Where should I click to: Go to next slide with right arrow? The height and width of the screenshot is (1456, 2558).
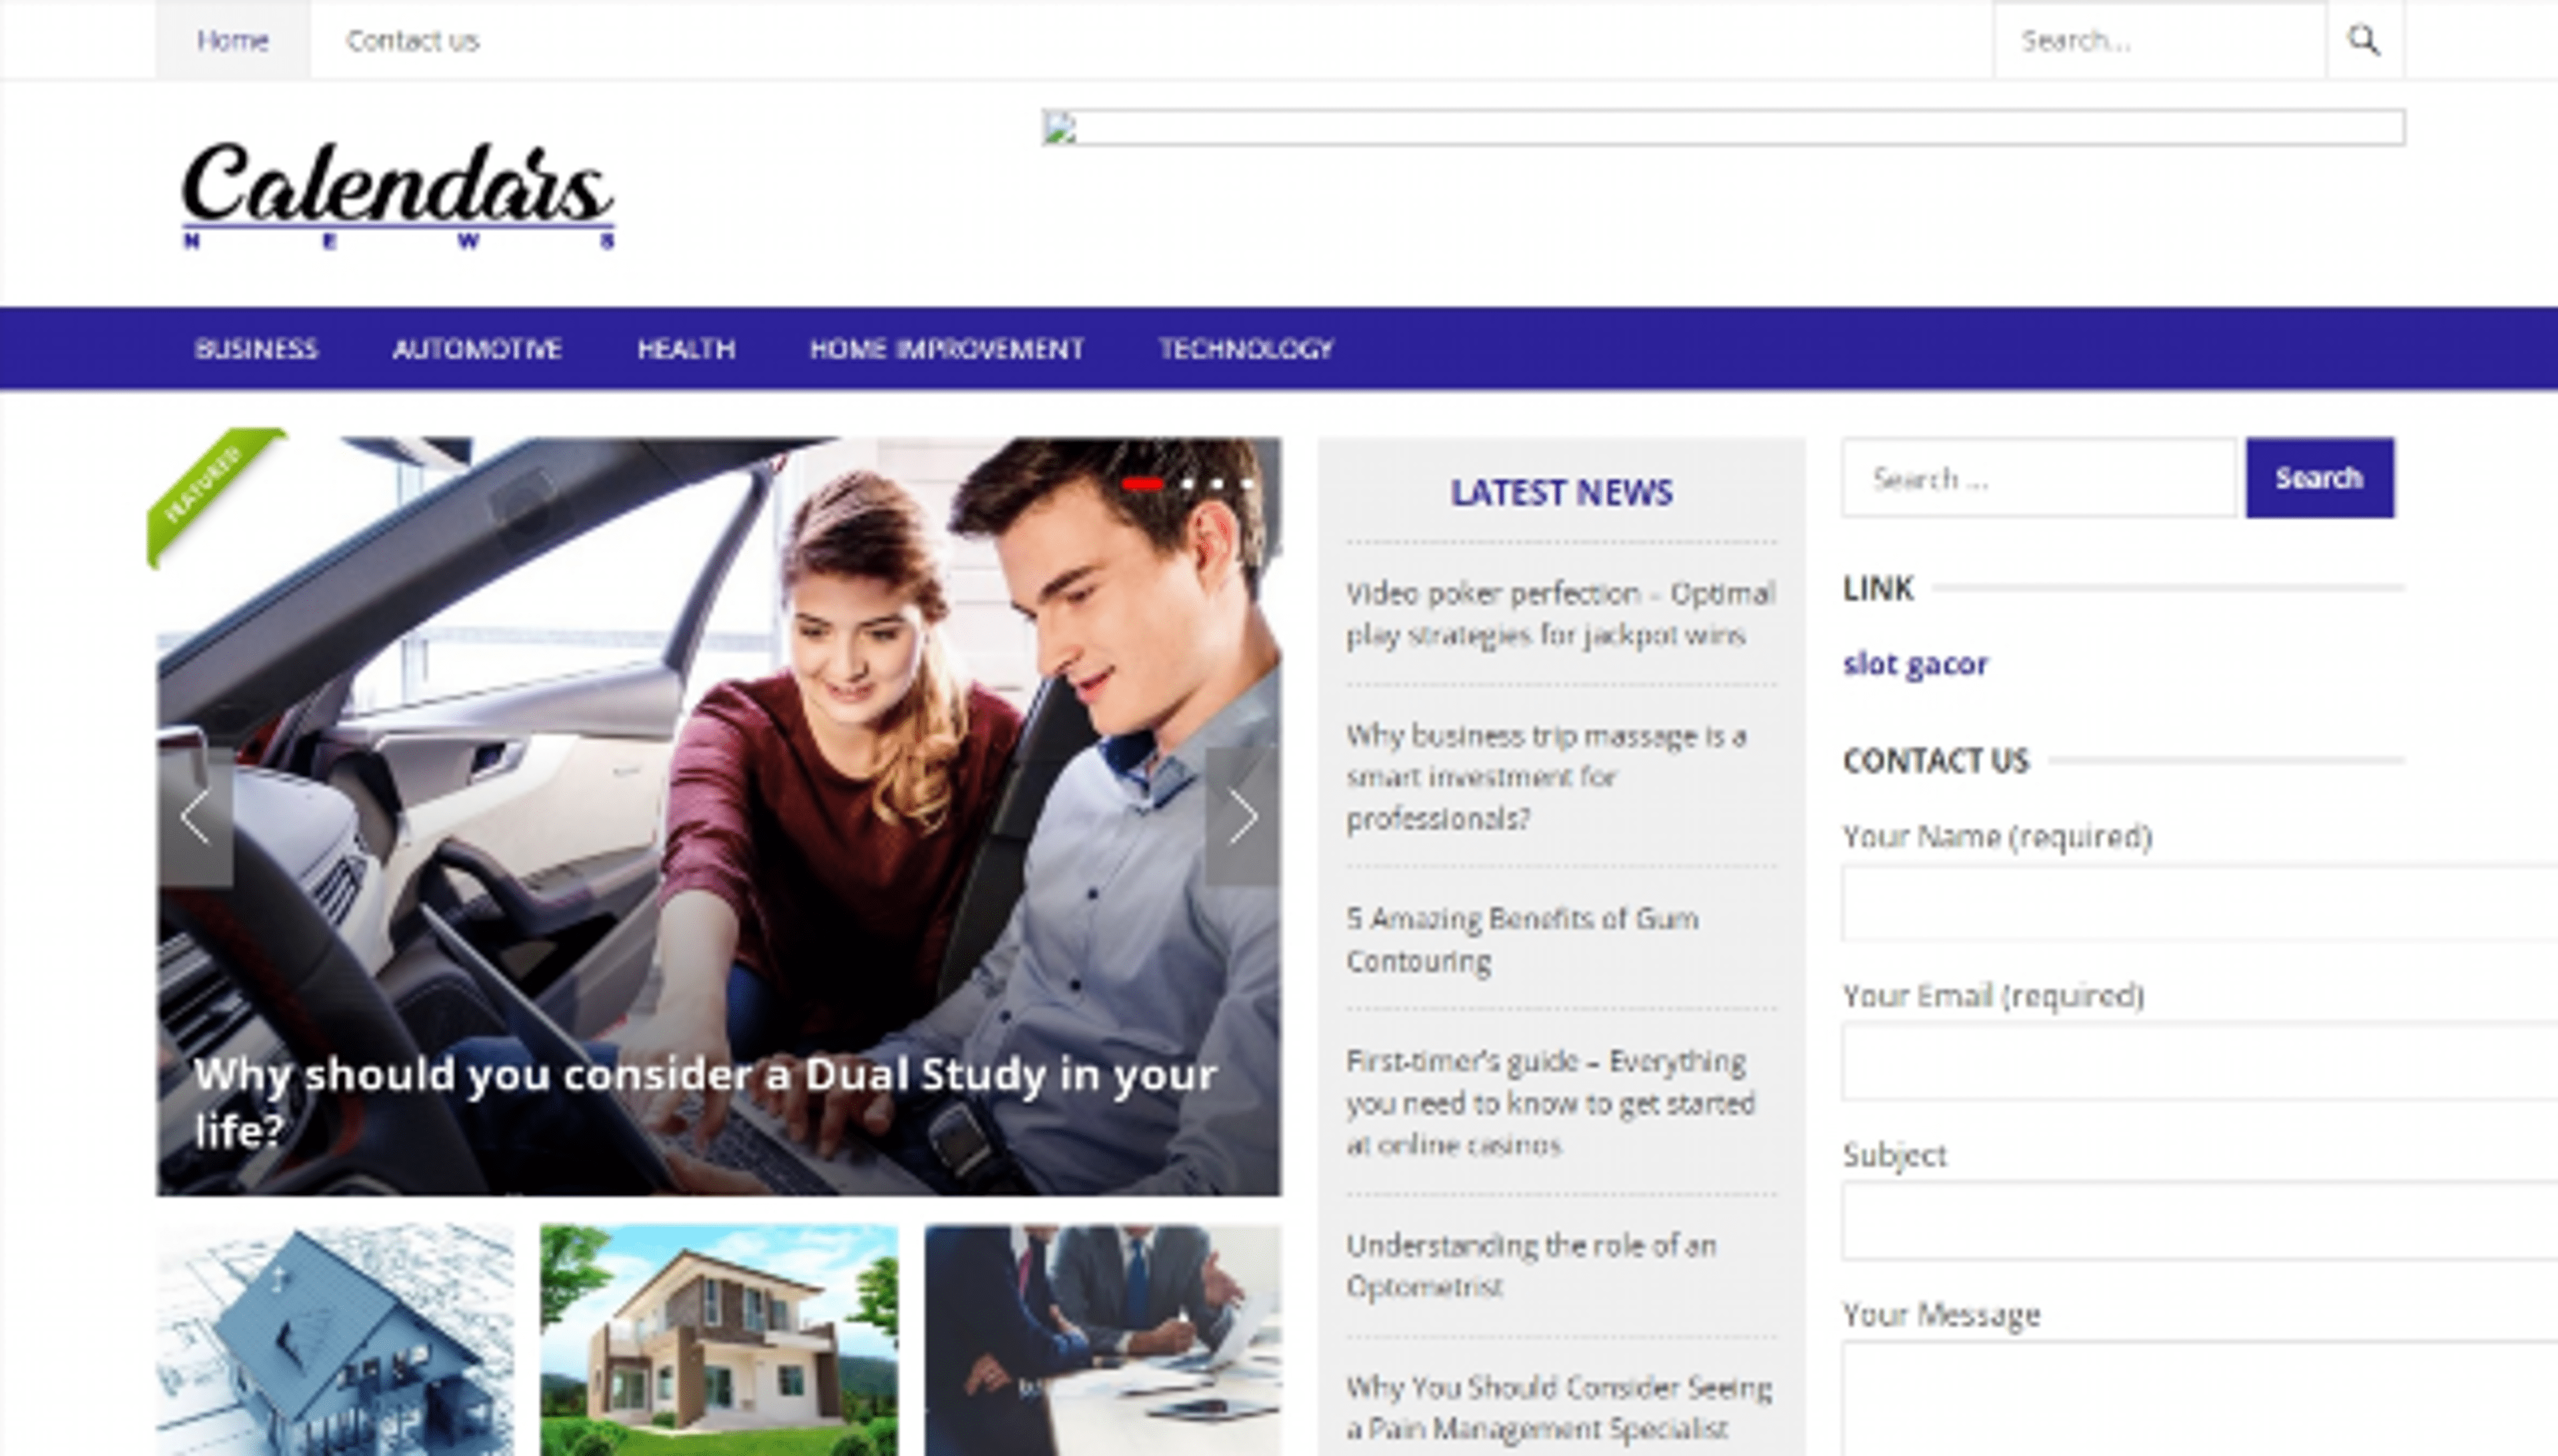pyautogui.click(x=1242, y=816)
